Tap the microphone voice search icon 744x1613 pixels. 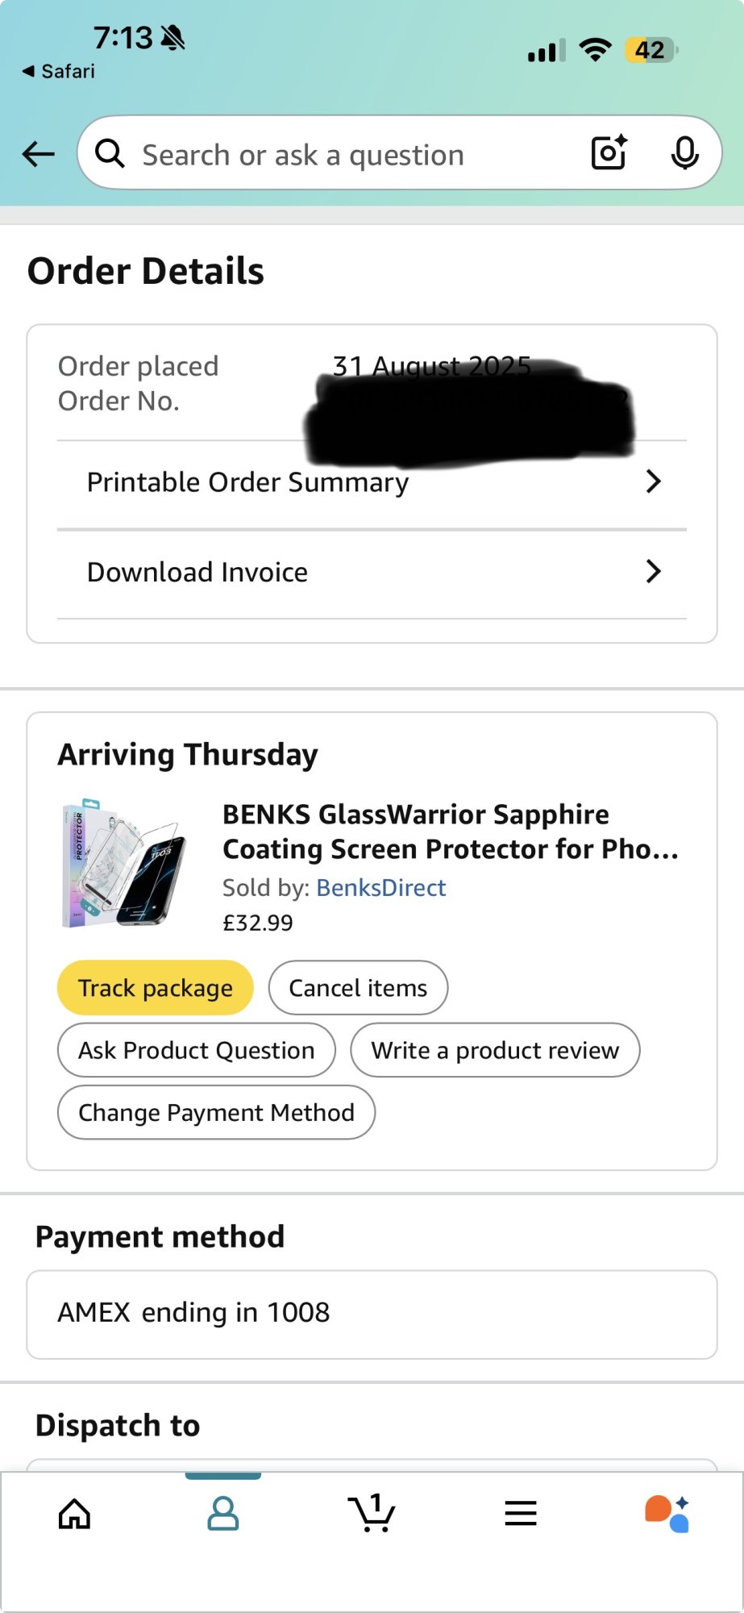684,152
